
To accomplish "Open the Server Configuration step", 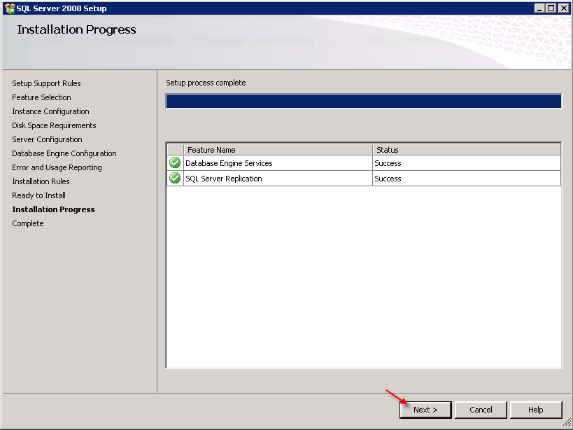I will [47, 139].
